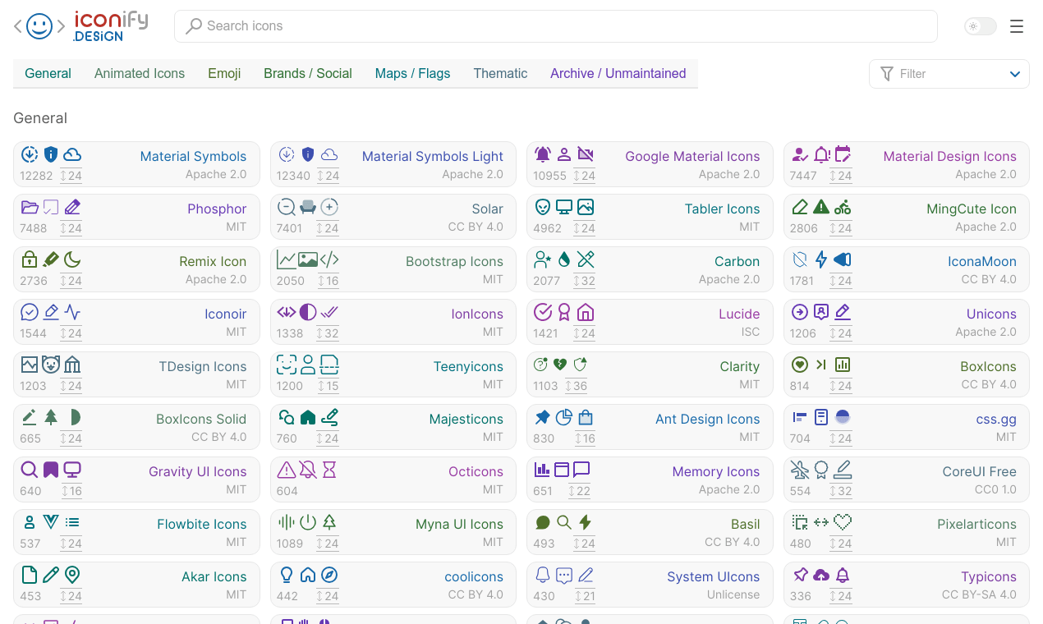The width and height of the screenshot is (1043, 624).
Task: Switch to the Emoji tab
Action: [x=224, y=73]
